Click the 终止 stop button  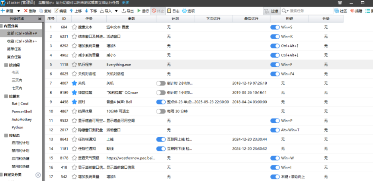[158, 11]
